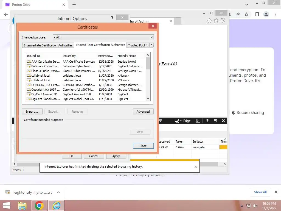
Task: Sort by Expiration column header
Action: (106, 56)
